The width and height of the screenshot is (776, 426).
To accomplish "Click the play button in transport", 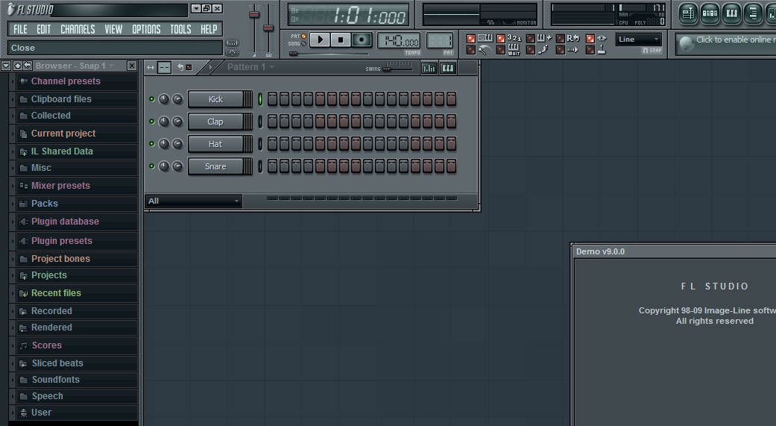I will click(x=320, y=40).
